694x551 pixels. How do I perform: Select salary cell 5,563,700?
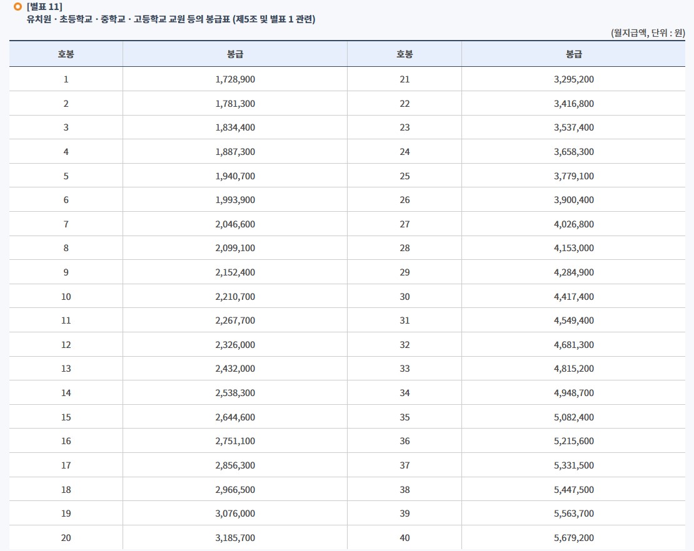573,514
